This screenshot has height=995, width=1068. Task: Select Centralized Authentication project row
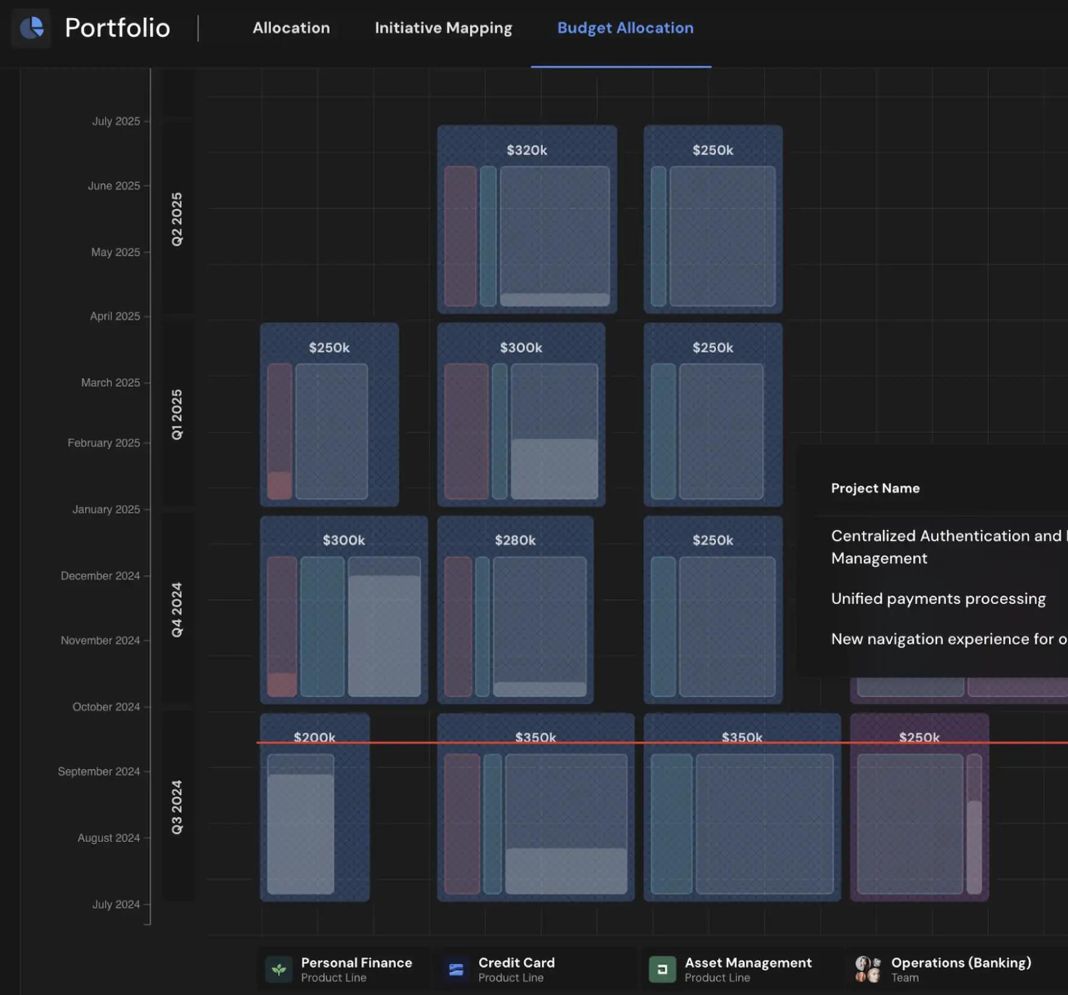click(x=949, y=547)
